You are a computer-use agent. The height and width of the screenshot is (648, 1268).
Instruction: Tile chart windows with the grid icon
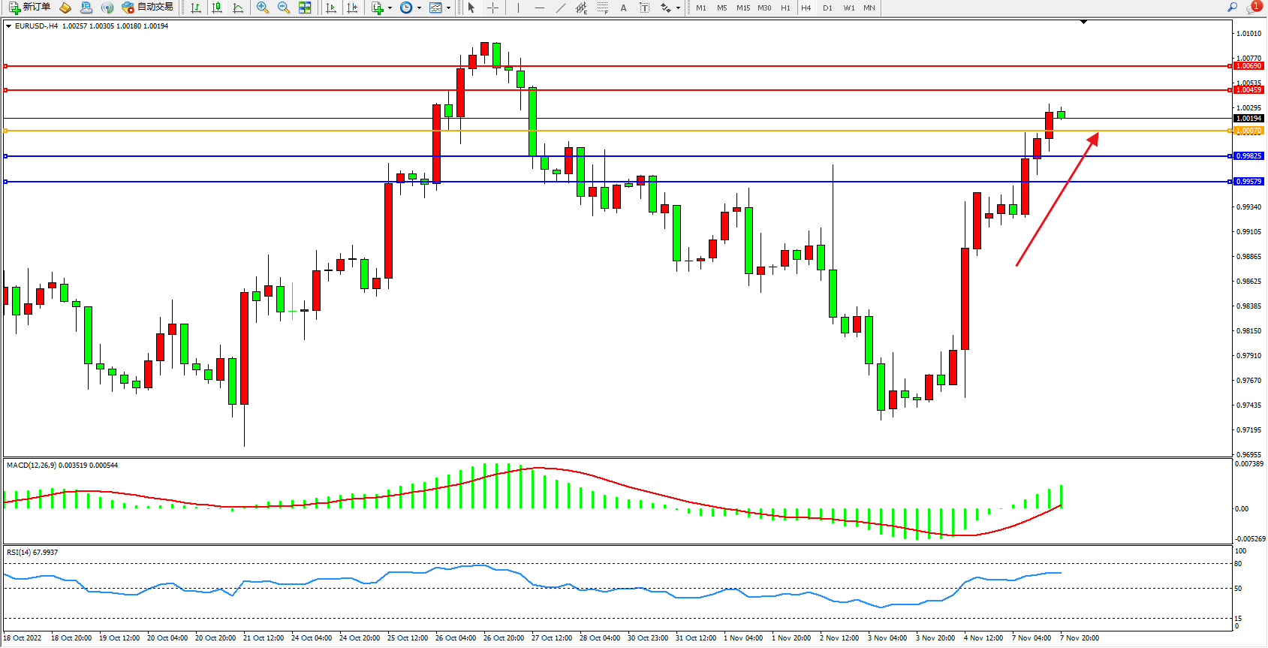click(x=305, y=8)
